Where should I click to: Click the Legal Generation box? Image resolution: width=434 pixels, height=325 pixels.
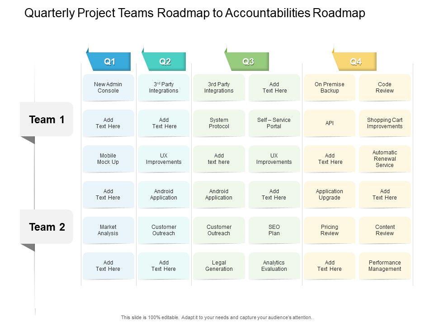(x=219, y=266)
